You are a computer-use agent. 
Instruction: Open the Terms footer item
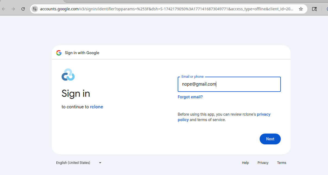[282, 163]
